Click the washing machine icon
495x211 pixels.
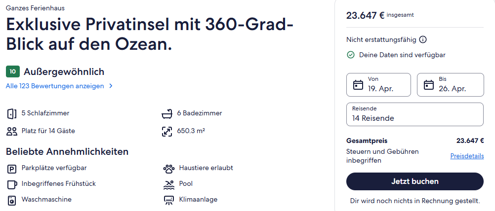click(12, 200)
